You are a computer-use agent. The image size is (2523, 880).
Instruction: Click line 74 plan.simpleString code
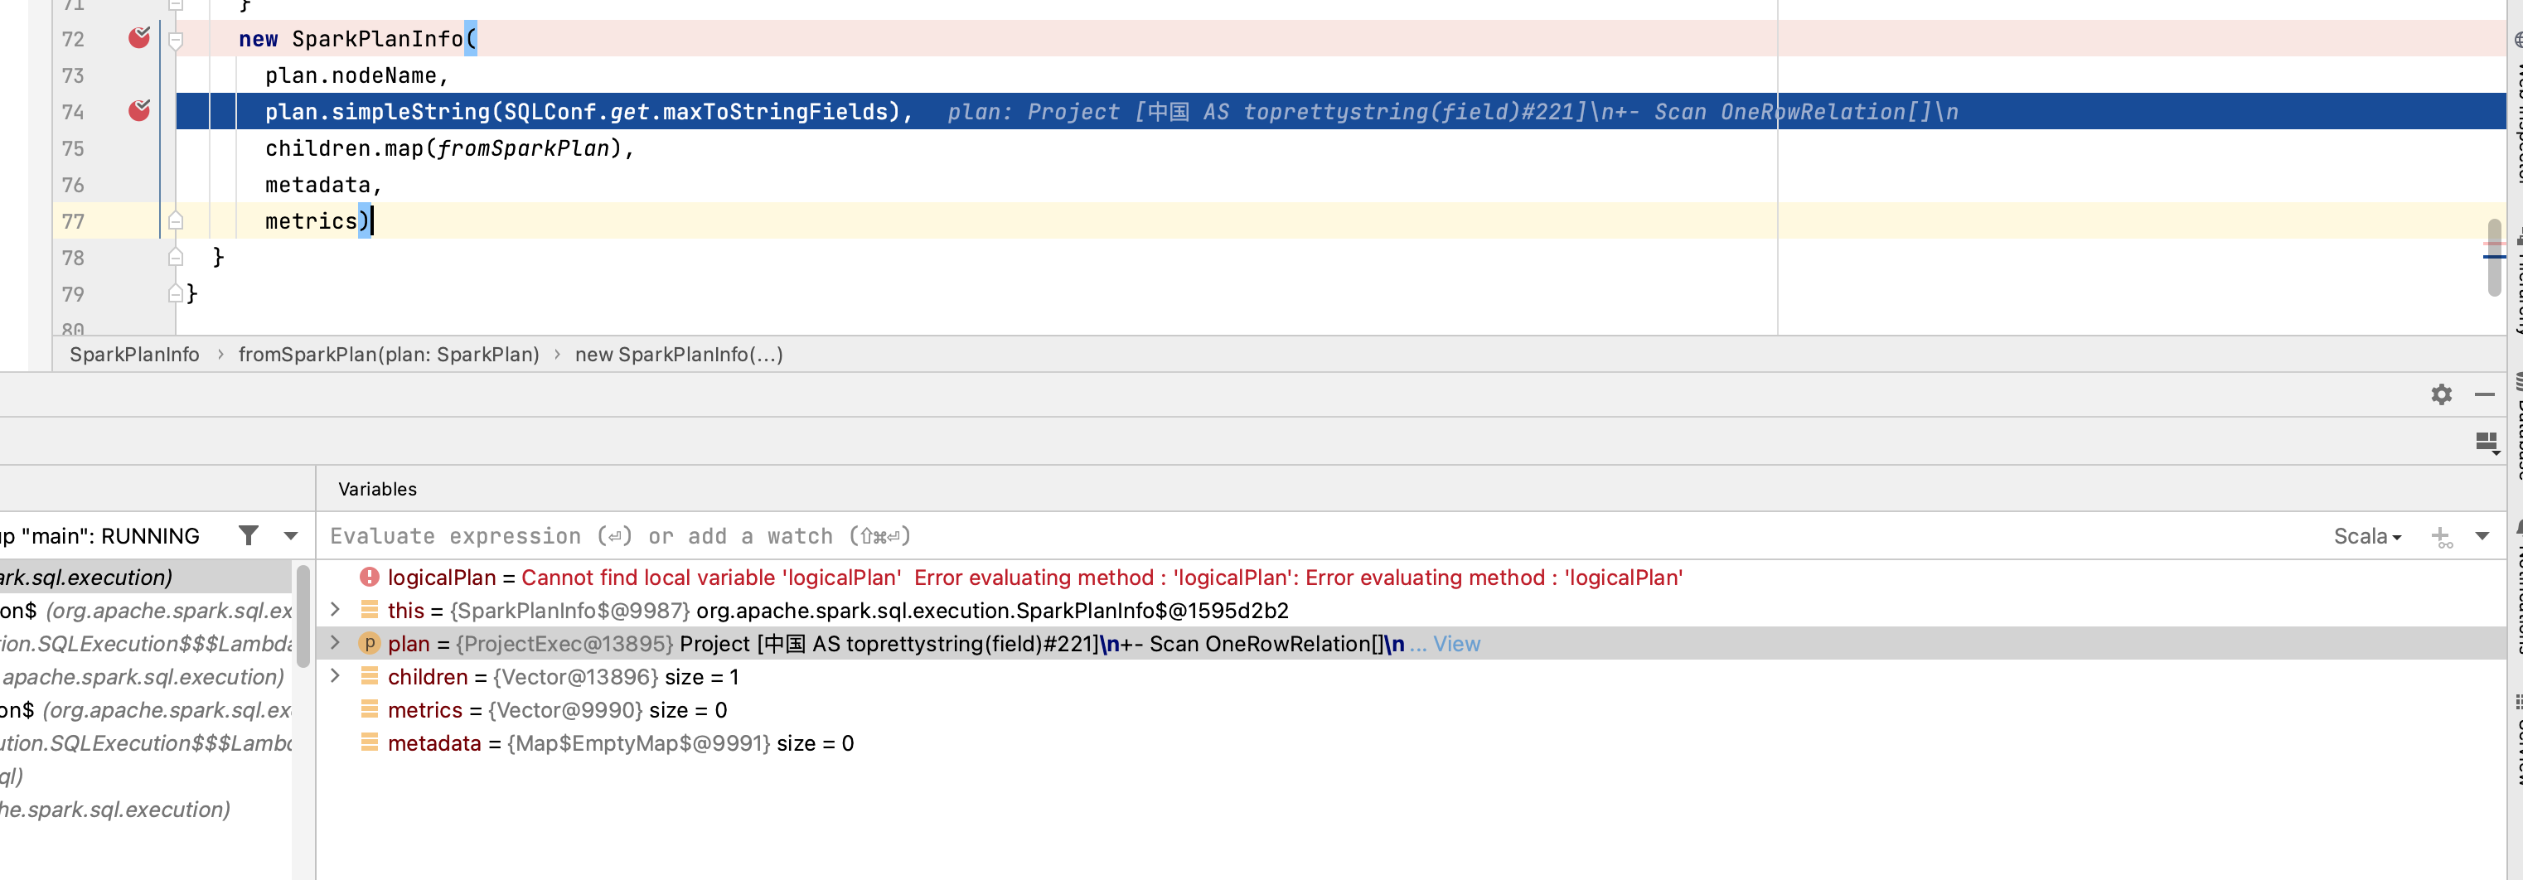(x=588, y=112)
